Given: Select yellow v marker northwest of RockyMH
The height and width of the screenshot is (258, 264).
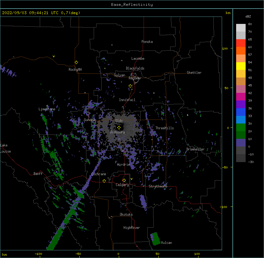Looking at the screenshot, I should [54, 56].
